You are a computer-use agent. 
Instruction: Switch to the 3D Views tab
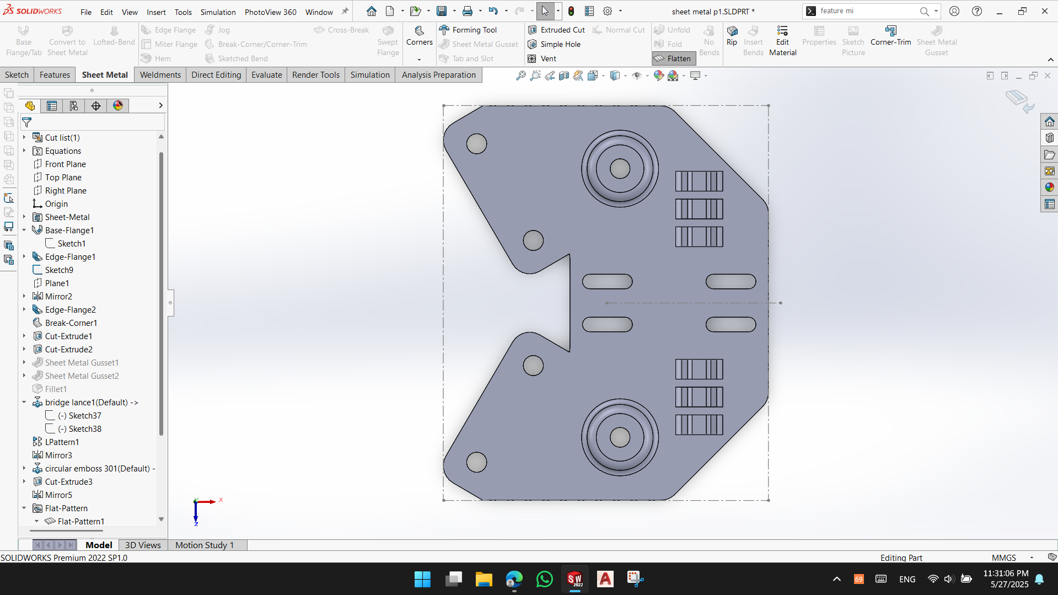[143, 545]
